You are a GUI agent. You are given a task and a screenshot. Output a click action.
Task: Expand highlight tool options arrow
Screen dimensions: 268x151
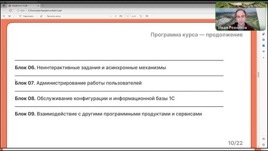click(13, 16)
